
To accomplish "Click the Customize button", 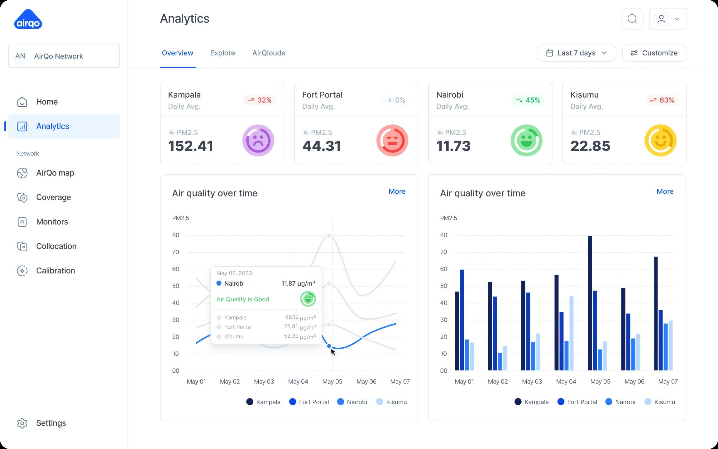I will pos(654,53).
